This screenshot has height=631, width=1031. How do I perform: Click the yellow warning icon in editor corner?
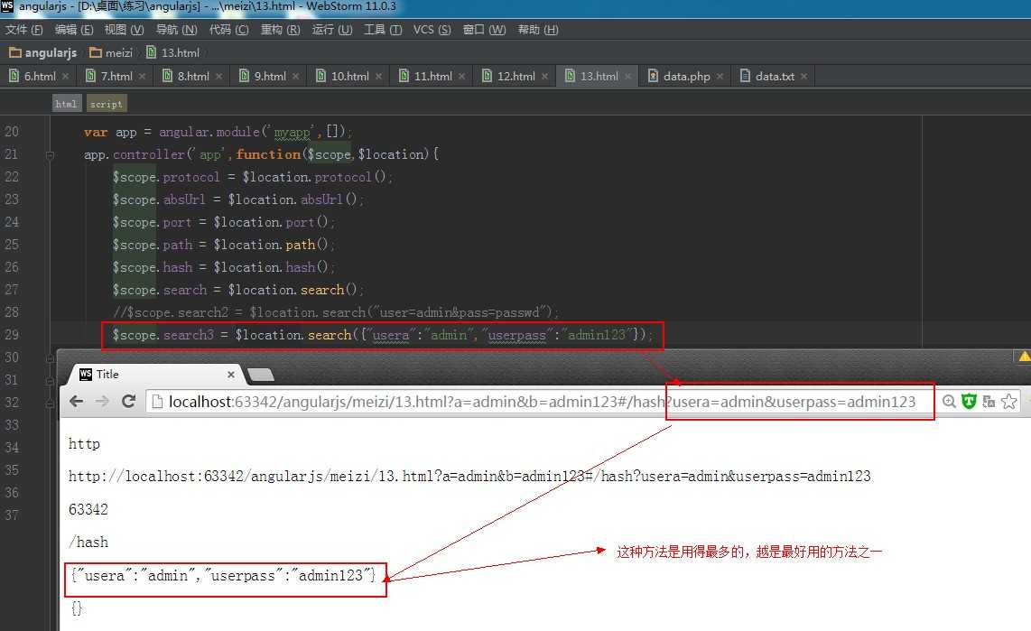point(1025,357)
